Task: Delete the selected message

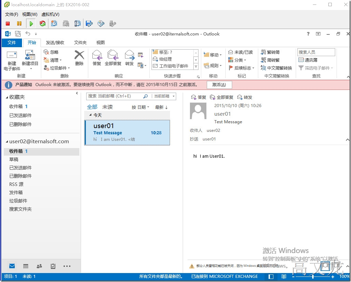Action: click(x=79, y=58)
